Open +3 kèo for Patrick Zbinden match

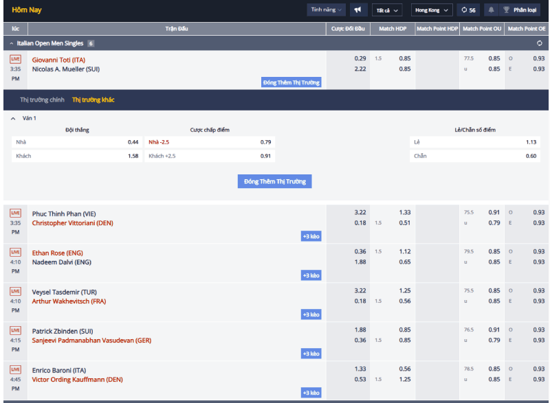click(x=311, y=354)
